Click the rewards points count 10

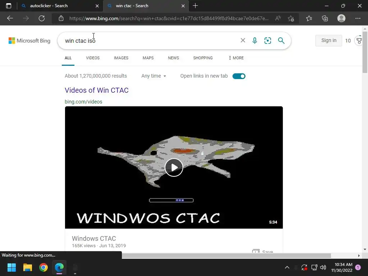click(348, 41)
